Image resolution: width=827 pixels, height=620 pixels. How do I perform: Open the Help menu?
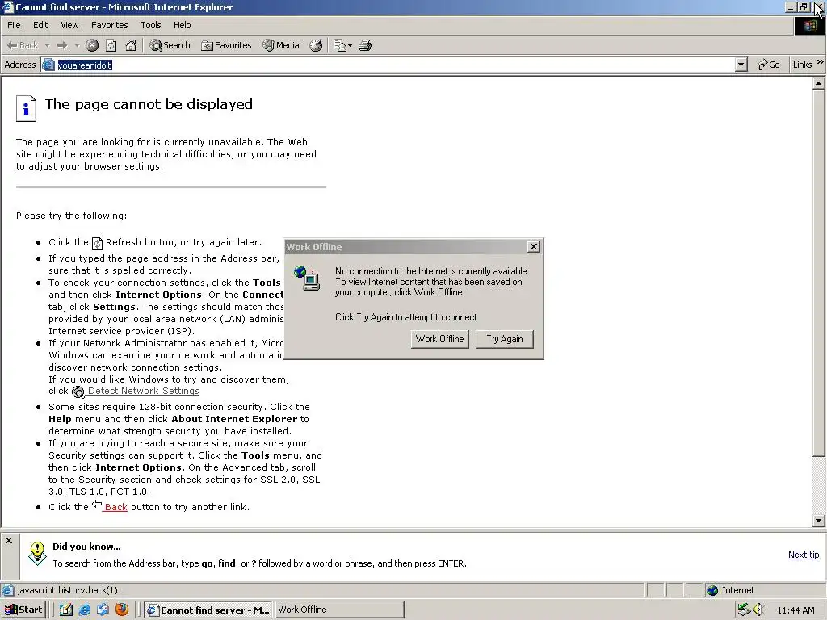(182, 25)
